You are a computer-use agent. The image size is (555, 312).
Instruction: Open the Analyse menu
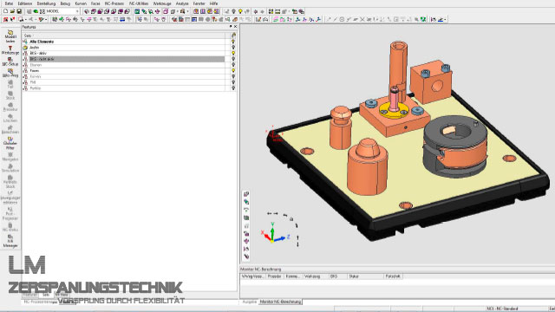pos(182,3)
